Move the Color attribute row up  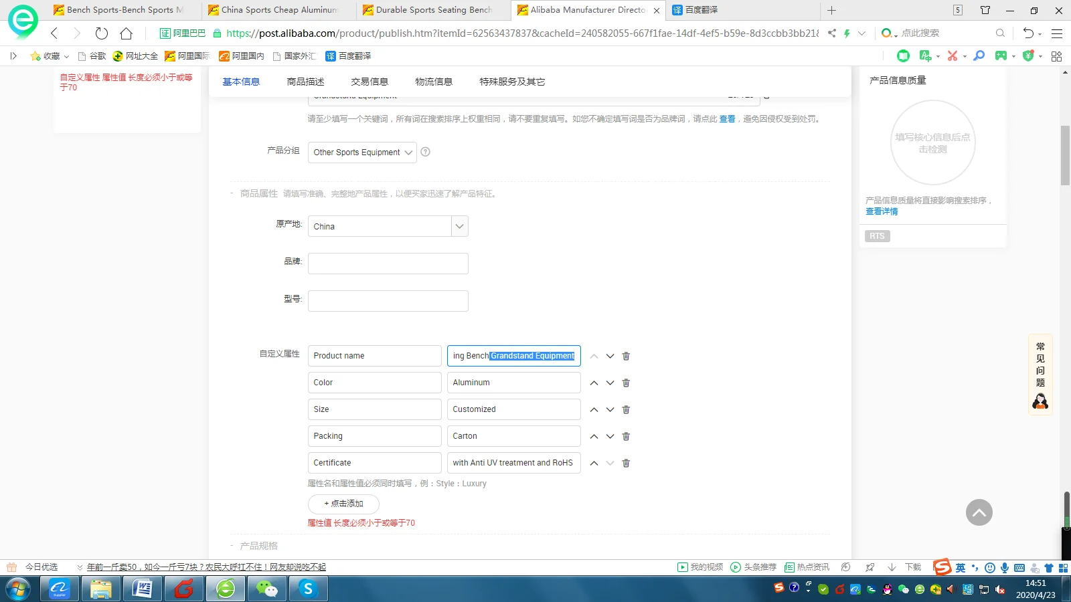tap(594, 383)
